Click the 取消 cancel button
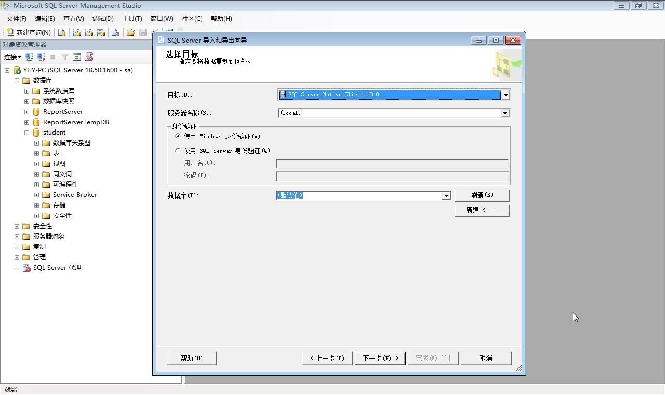The width and height of the screenshot is (665, 395). click(486, 358)
